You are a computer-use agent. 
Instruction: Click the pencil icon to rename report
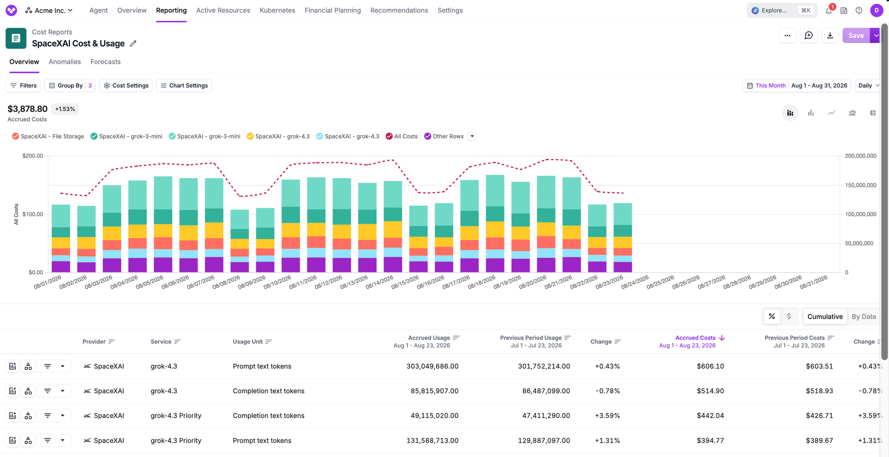pos(133,43)
